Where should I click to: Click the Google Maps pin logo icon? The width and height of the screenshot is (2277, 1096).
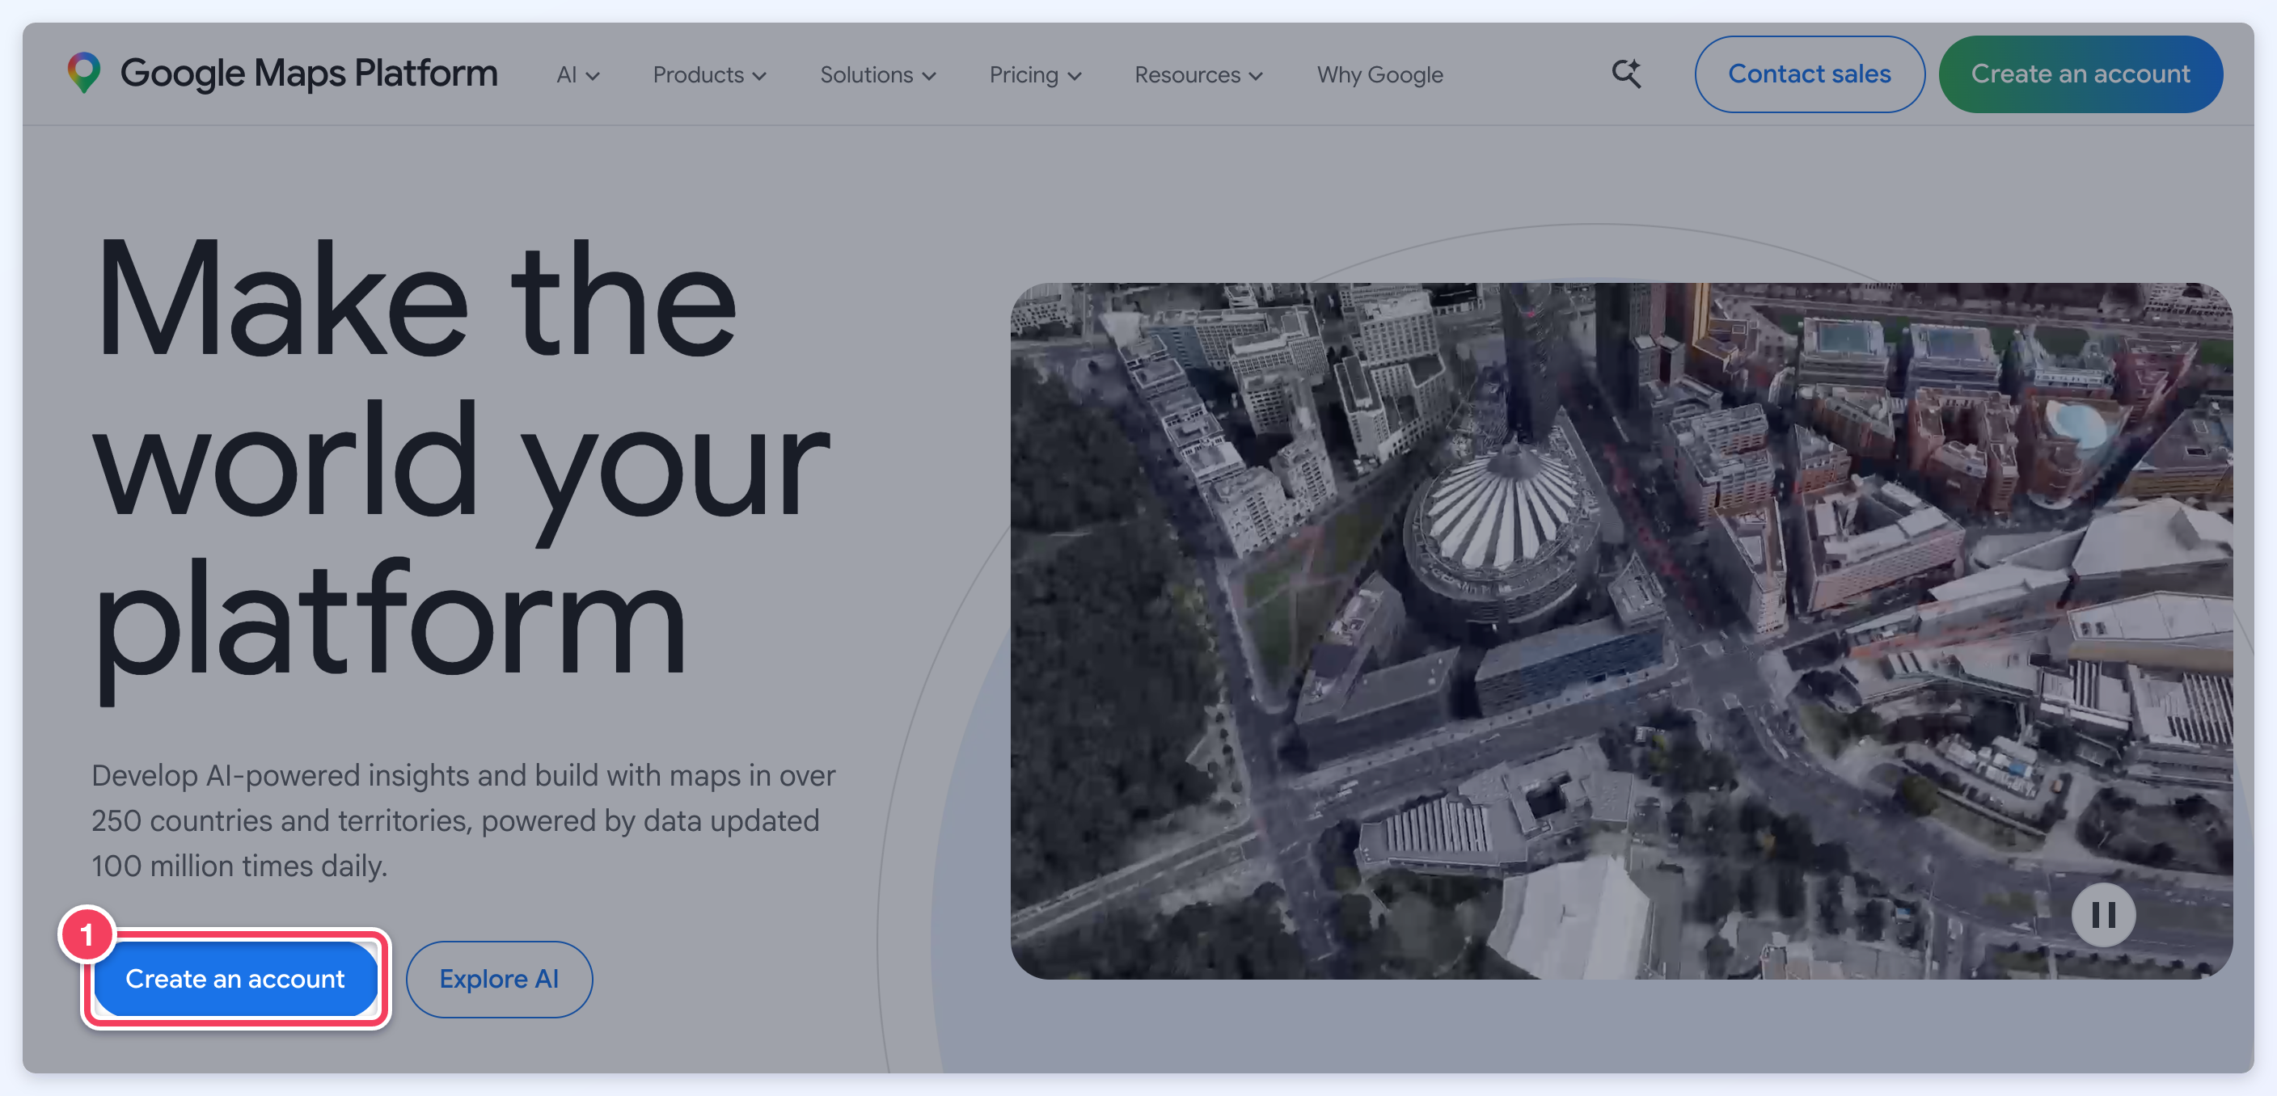click(84, 74)
